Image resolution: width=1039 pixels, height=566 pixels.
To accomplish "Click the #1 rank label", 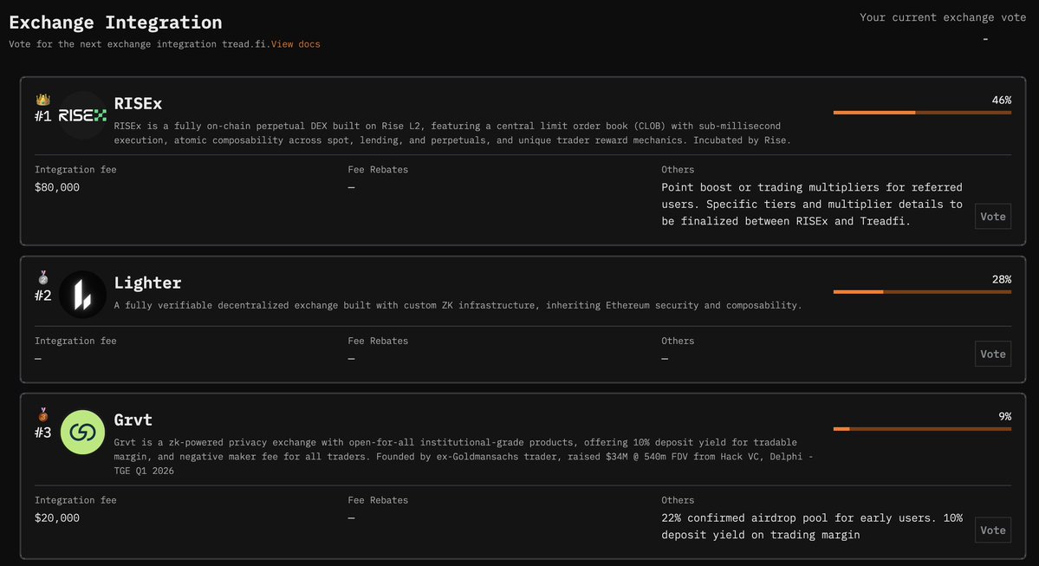I will coord(43,116).
